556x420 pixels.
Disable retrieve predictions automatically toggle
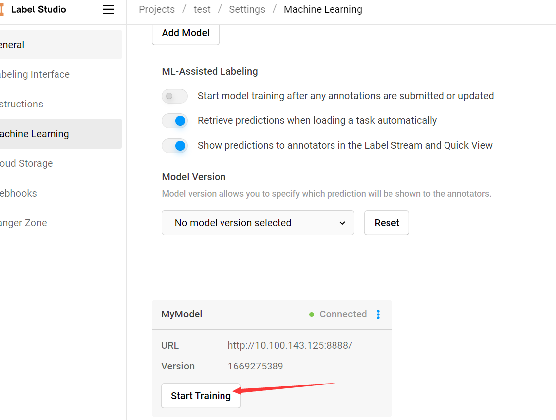(x=174, y=120)
